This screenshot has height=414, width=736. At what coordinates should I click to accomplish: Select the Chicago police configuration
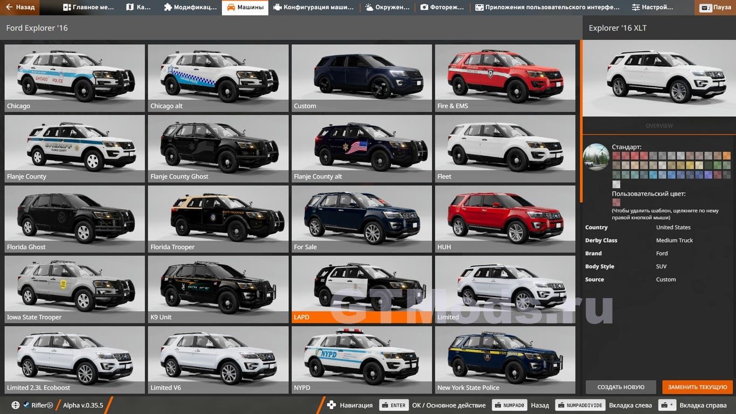(x=74, y=78)
